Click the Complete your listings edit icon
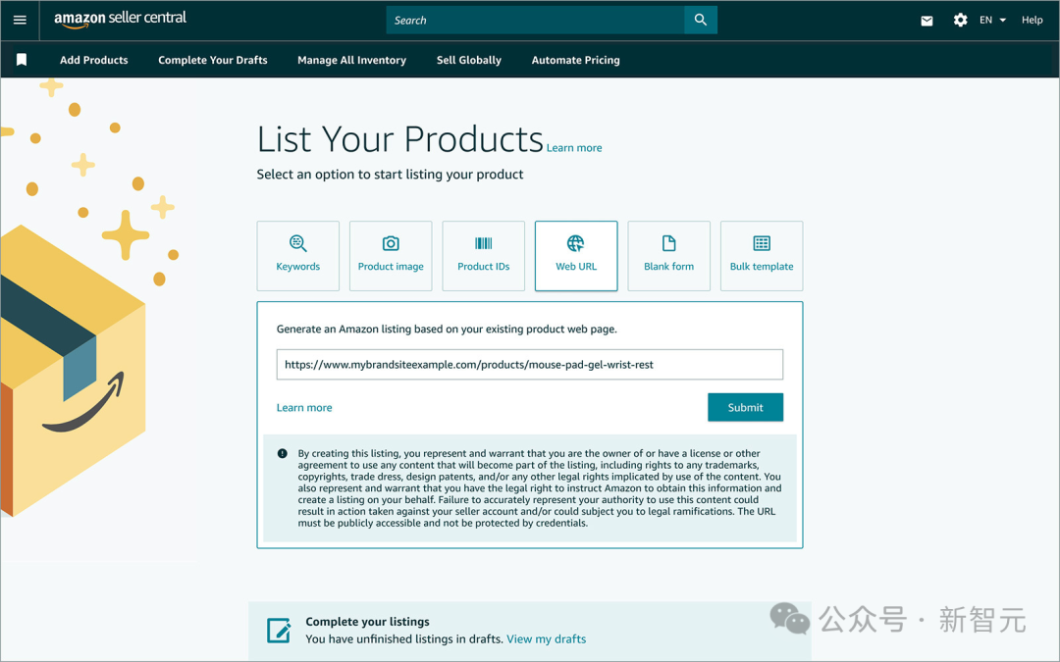 (279, 631)
